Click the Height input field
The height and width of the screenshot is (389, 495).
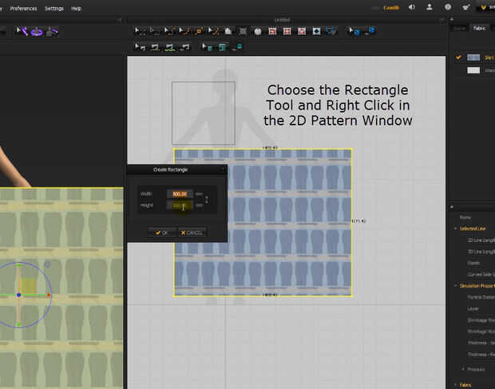(179, 205)
